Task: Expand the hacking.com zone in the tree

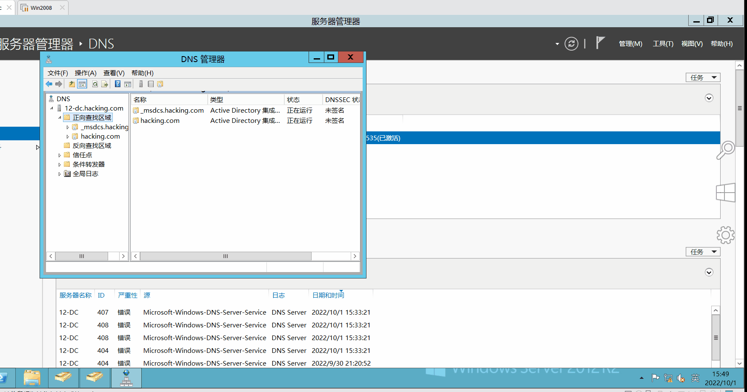Action: (x=68, y=136)
